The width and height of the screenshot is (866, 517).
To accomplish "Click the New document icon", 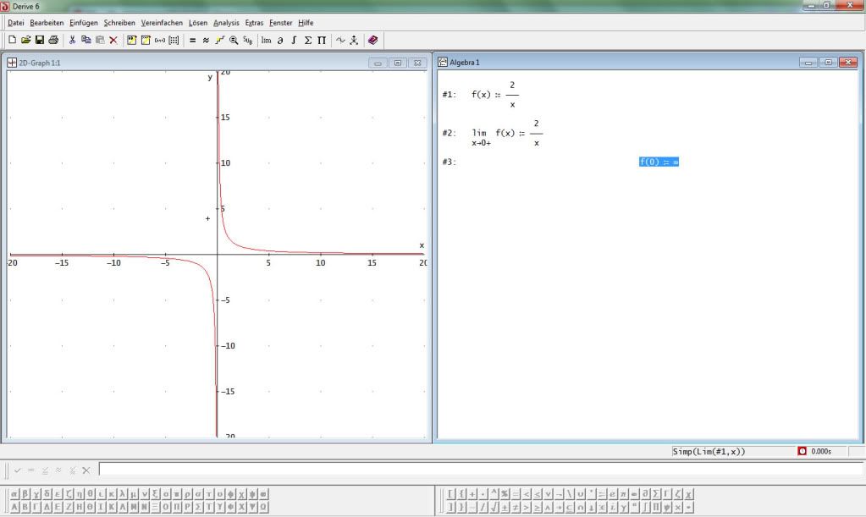I will (x=12, y=40).
